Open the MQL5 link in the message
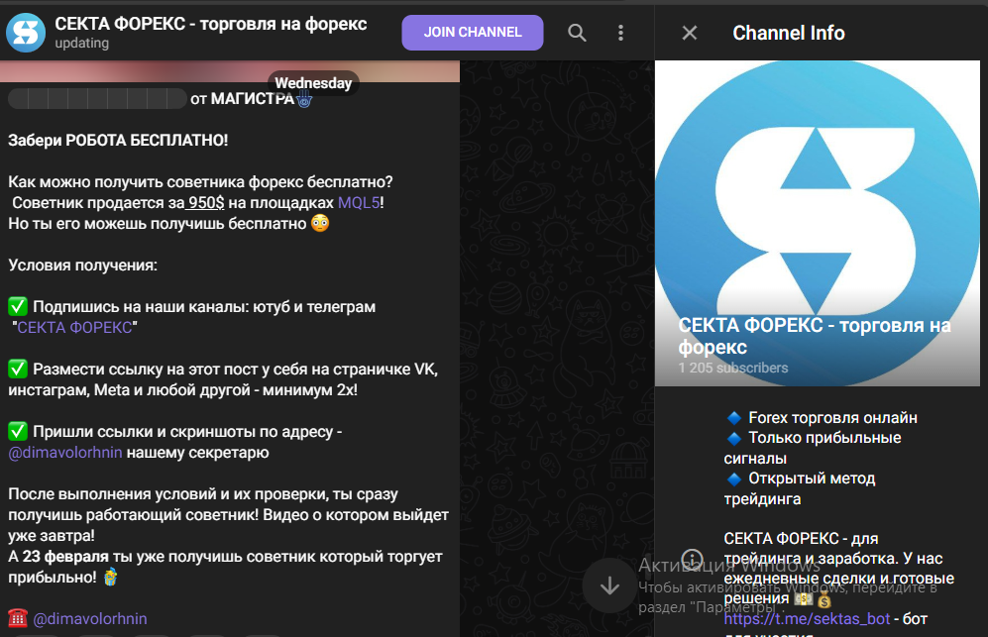 [x=359, y=203]
